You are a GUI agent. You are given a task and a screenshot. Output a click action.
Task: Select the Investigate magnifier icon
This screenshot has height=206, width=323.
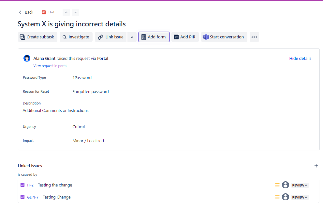tap(65, 37)
